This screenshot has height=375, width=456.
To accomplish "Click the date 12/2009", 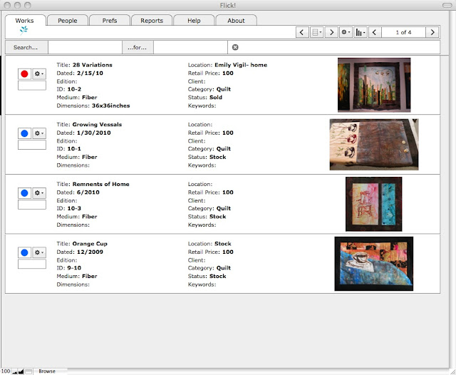I will [x=90, y=252].
